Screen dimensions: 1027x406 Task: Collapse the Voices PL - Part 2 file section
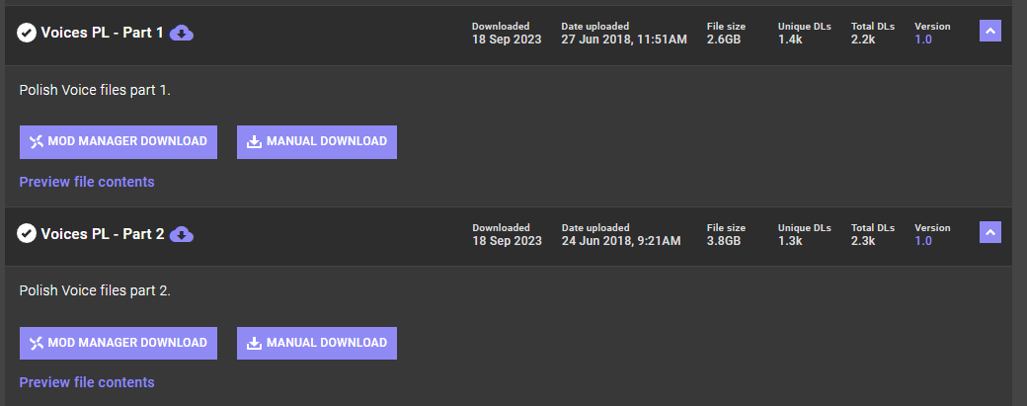point(990,232)
